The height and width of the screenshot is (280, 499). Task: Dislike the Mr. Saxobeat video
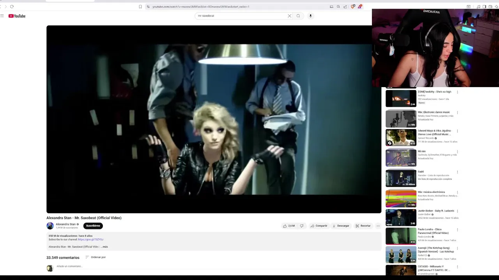(x=301, y=226)
